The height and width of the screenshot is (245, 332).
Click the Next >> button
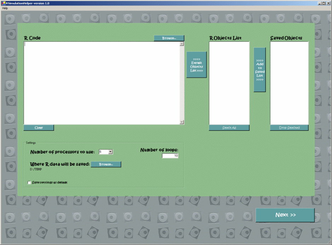(x=285, y=215)
